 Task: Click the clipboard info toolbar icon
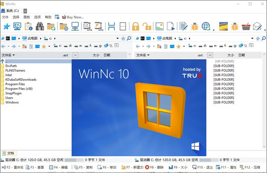(x=28, y=27)
